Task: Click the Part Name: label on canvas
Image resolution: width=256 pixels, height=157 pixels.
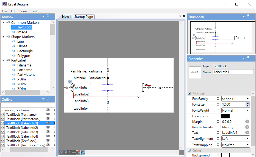Action: (79, 71)
